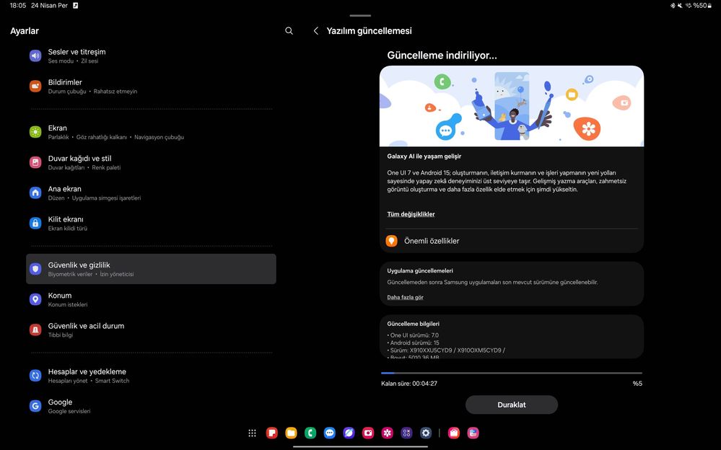
Task: Open Google services settings entry
Action: pos(151,406)
